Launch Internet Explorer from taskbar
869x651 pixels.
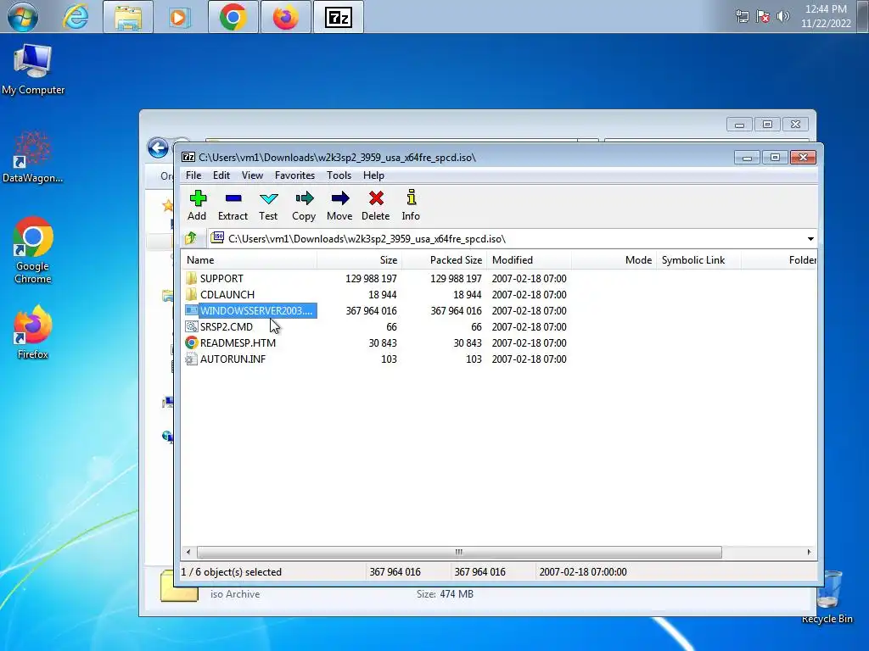76,17
